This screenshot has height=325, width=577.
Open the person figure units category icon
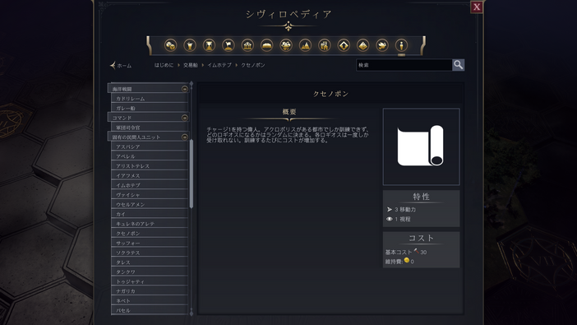[x=401, y=45]
